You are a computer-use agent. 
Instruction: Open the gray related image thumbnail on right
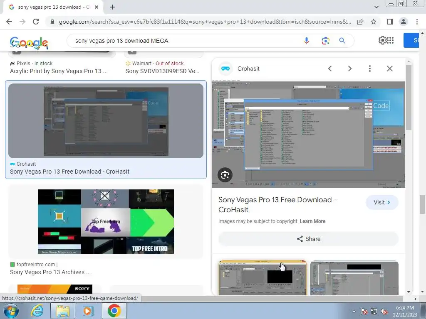354,277
